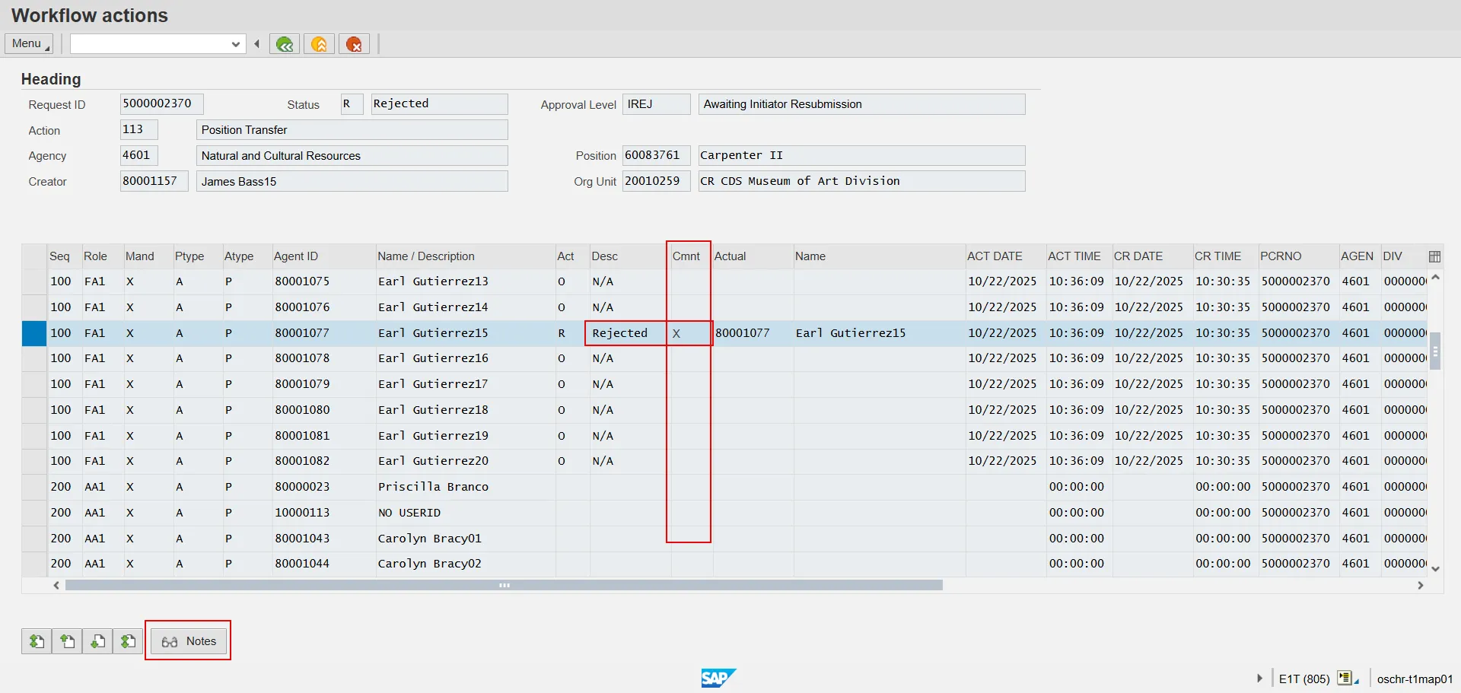Expand the transaction command field dropdown

[235, 44]
